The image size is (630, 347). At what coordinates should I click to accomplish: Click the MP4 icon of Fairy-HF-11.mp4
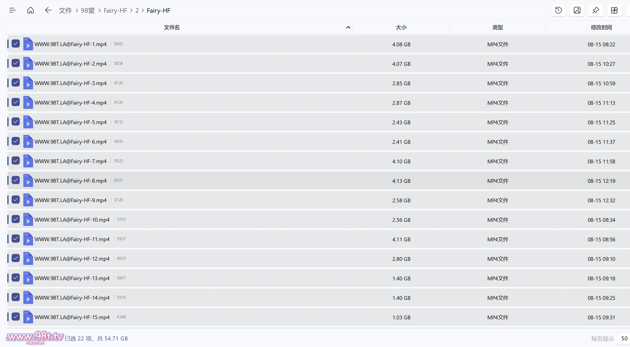[x=28, y=239]
